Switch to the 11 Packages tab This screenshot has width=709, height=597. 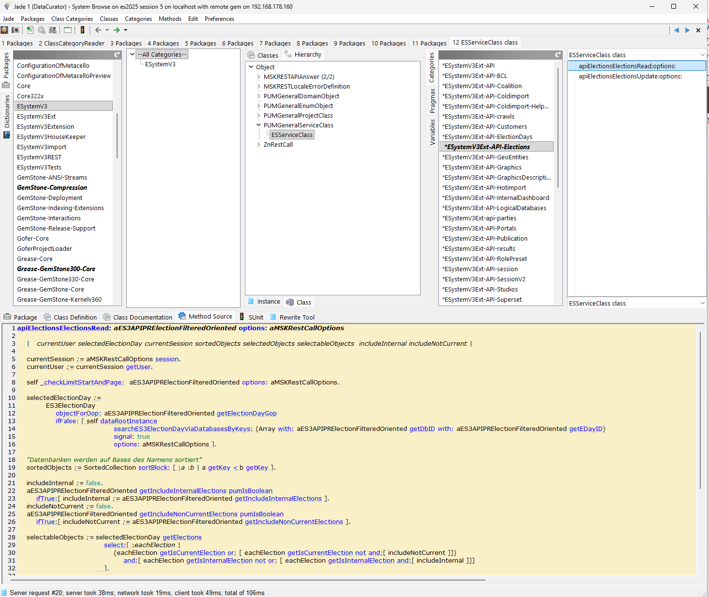click(429, 43)
